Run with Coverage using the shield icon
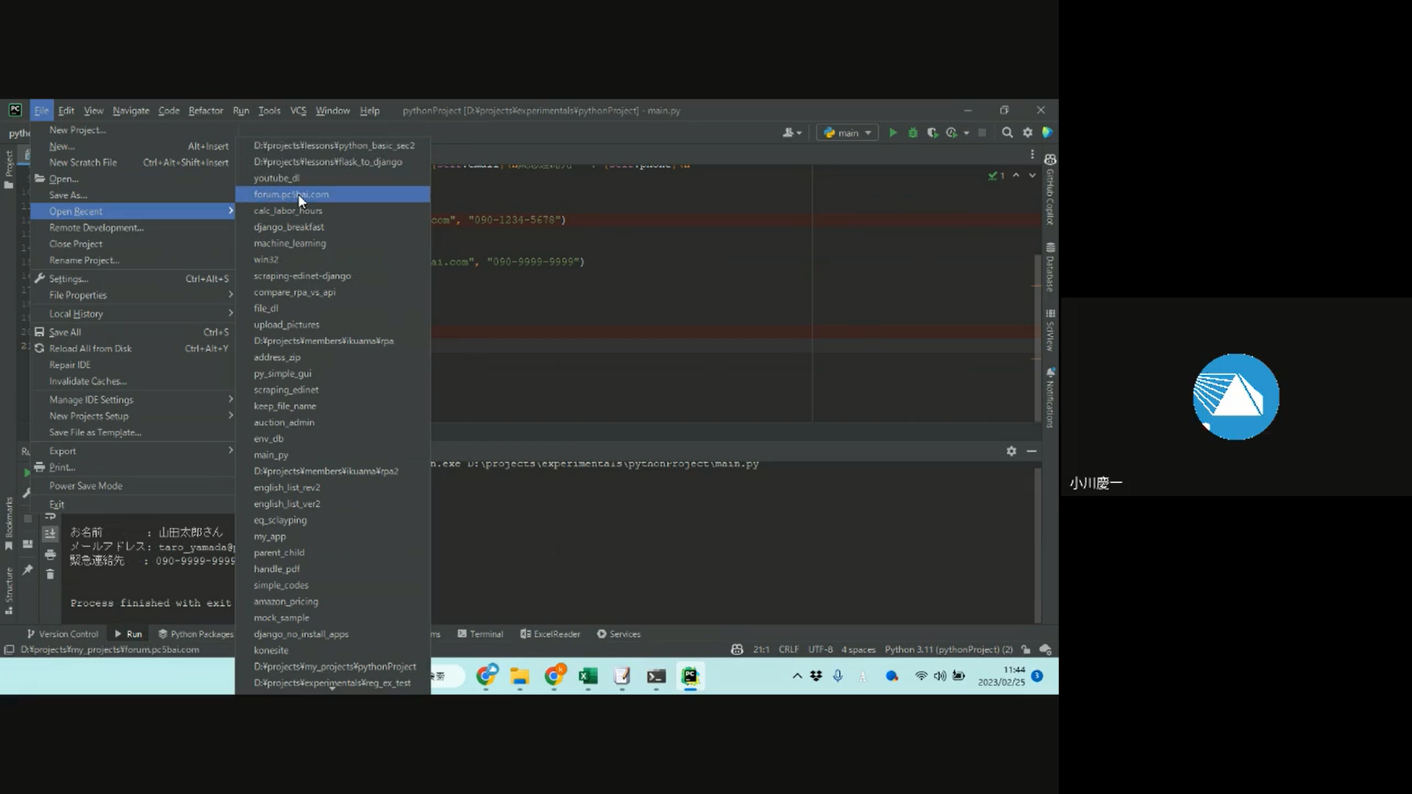Viewport: 1412px width, 794px height. click(x=932, y=133)
